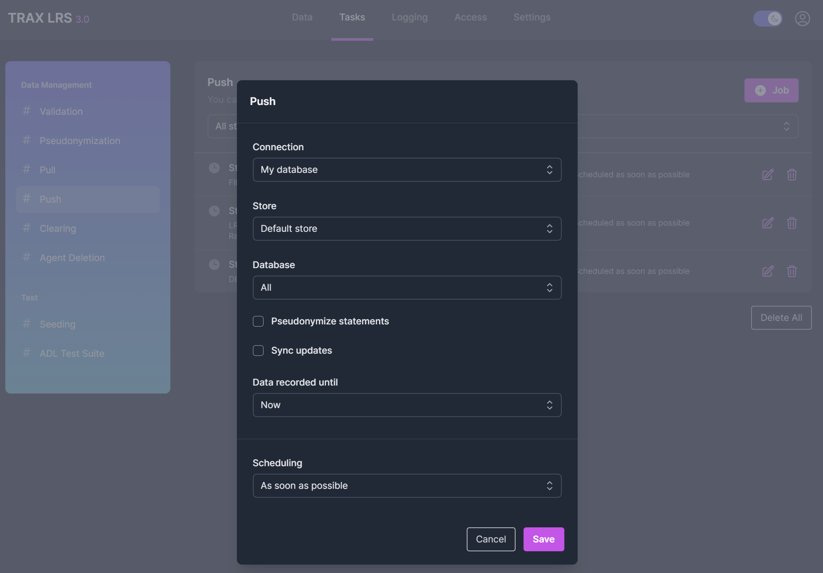Screen dimensions: 823x573
Task: Click the clock status icon of first job
Action: [x=214, y=168]
